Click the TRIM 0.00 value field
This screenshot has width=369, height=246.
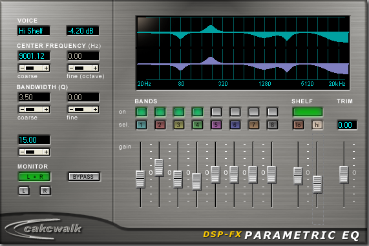tap(347, 125)
